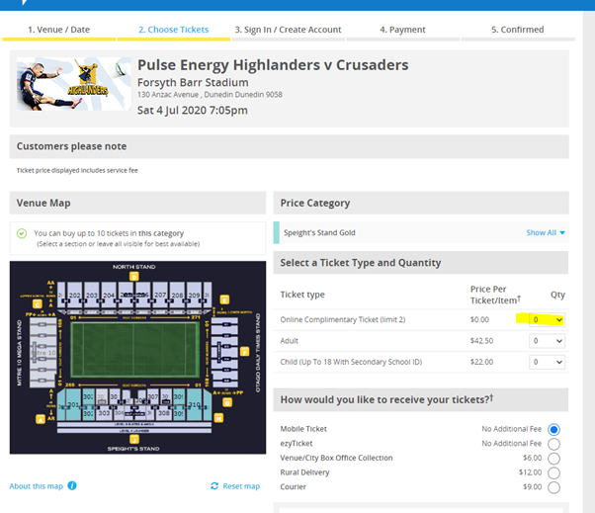Go to step 1 Venue / Date
The image size is (595, 513).
[59, 30]
